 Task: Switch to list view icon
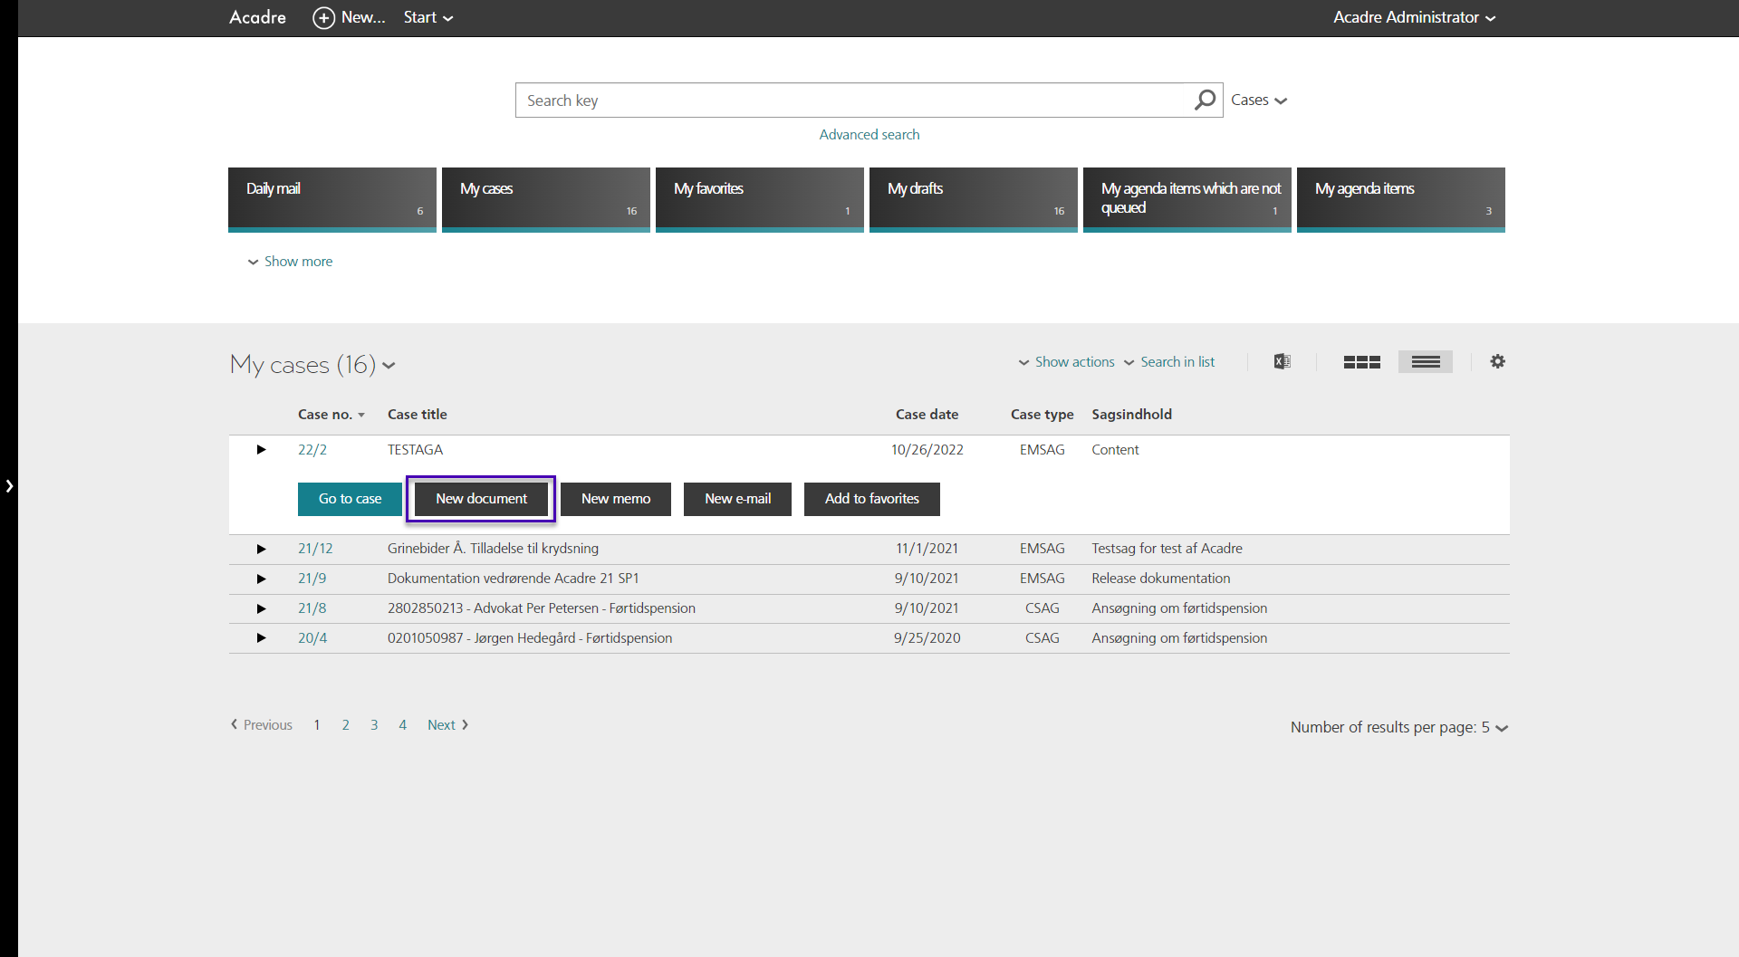pos(1425,362)
